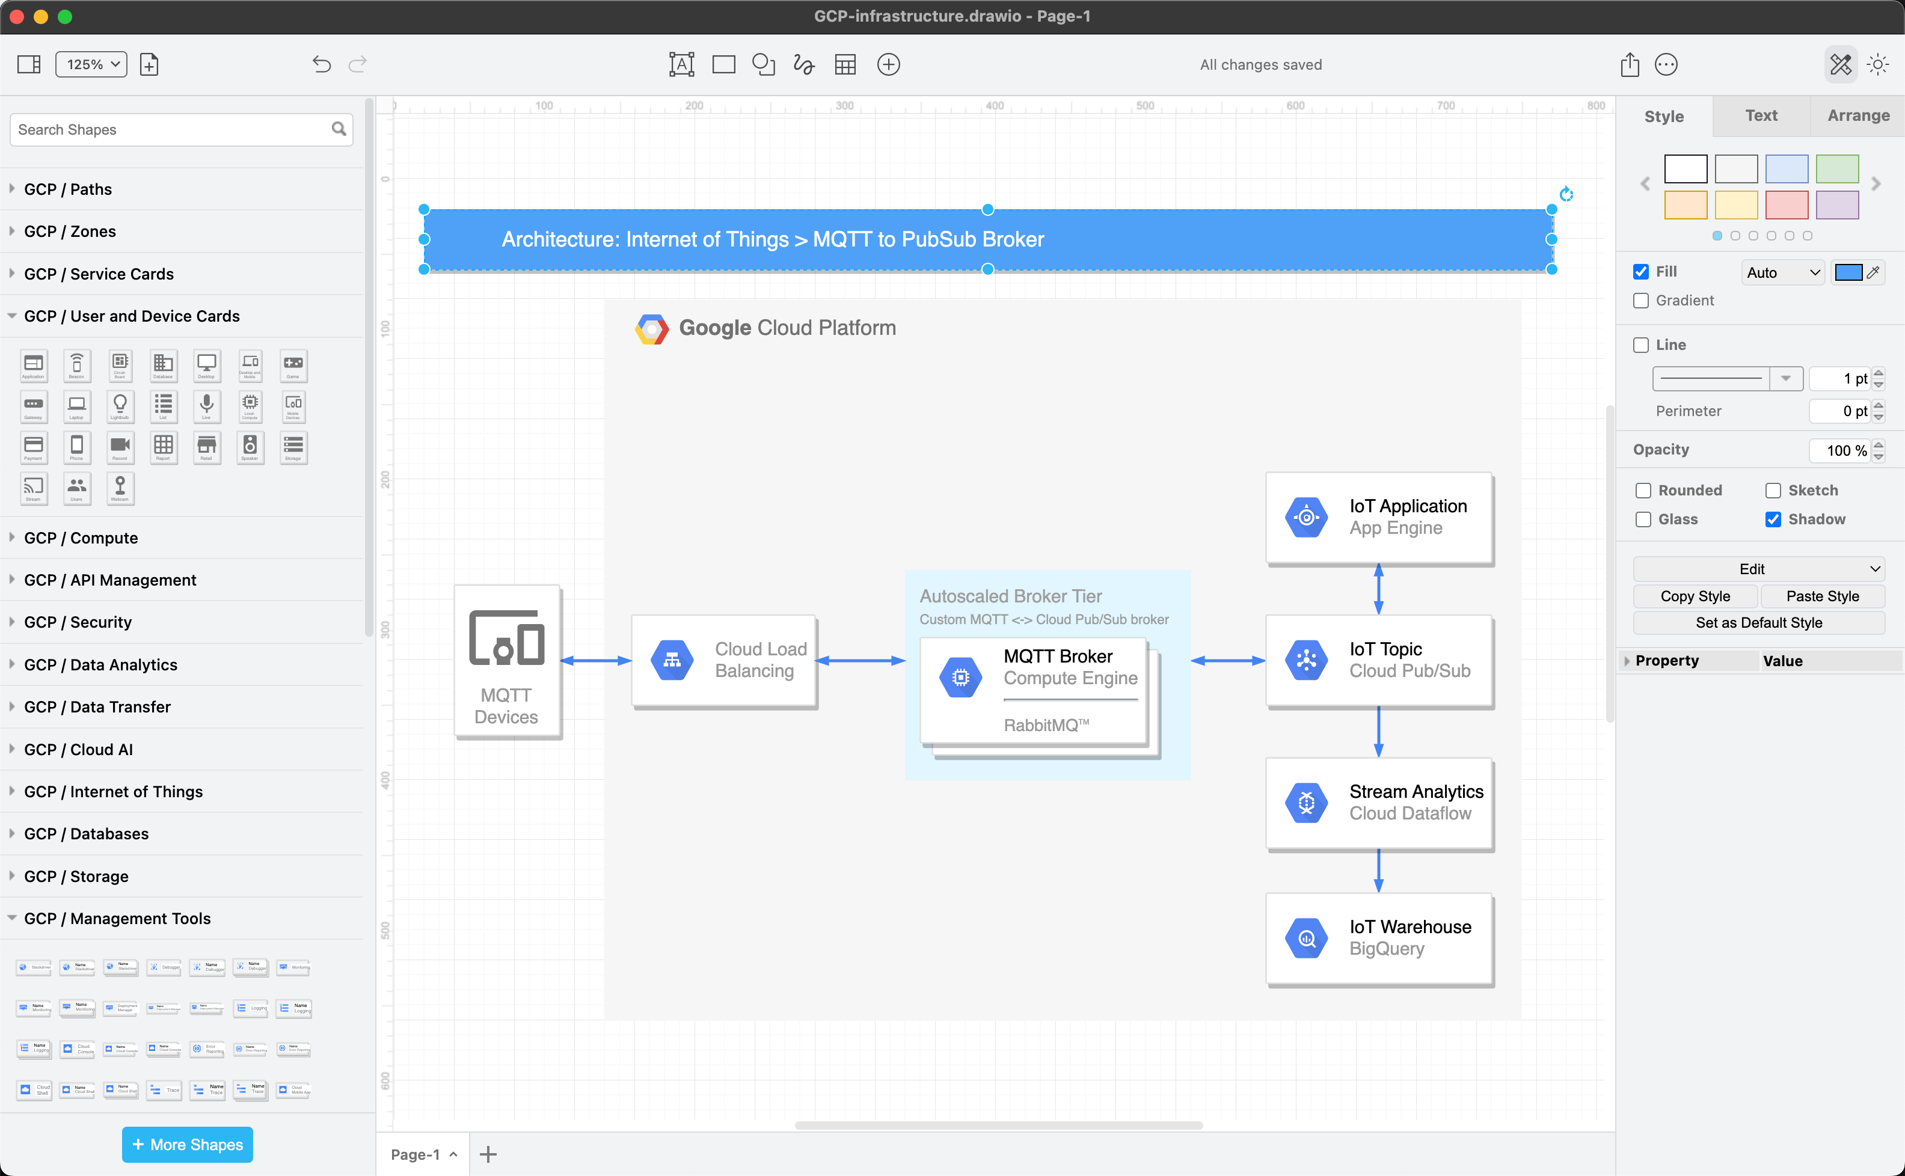This screenshot has height=1176, width=1905.
Task: Select the freehand drawing tool
Action: point(803,64)
